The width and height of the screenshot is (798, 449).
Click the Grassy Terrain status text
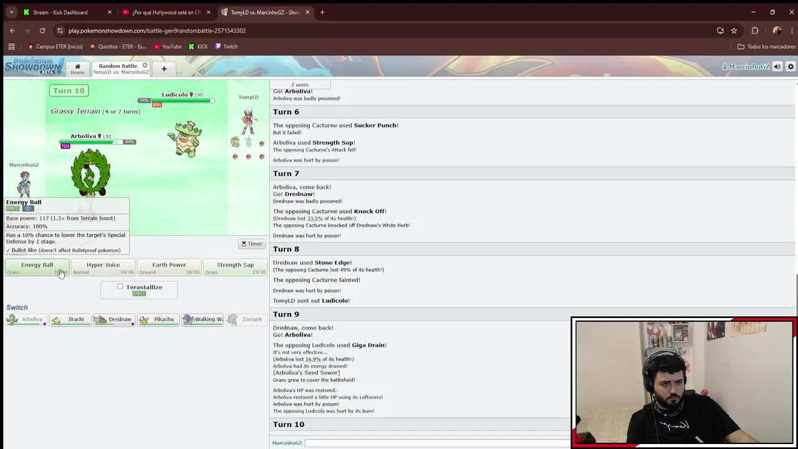95,111
